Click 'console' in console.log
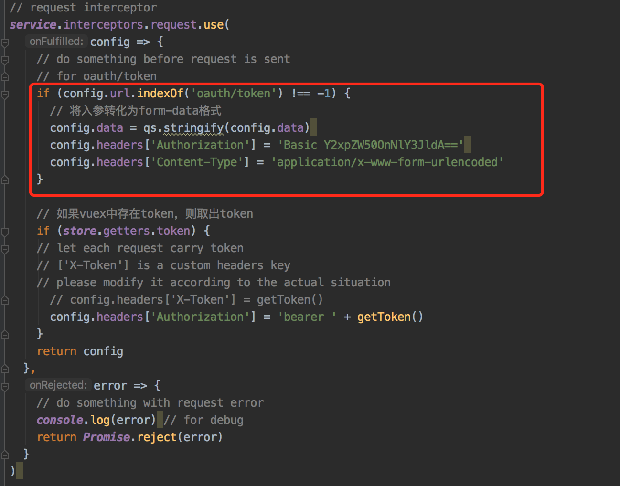620x486 pixels. coord(60,420)
